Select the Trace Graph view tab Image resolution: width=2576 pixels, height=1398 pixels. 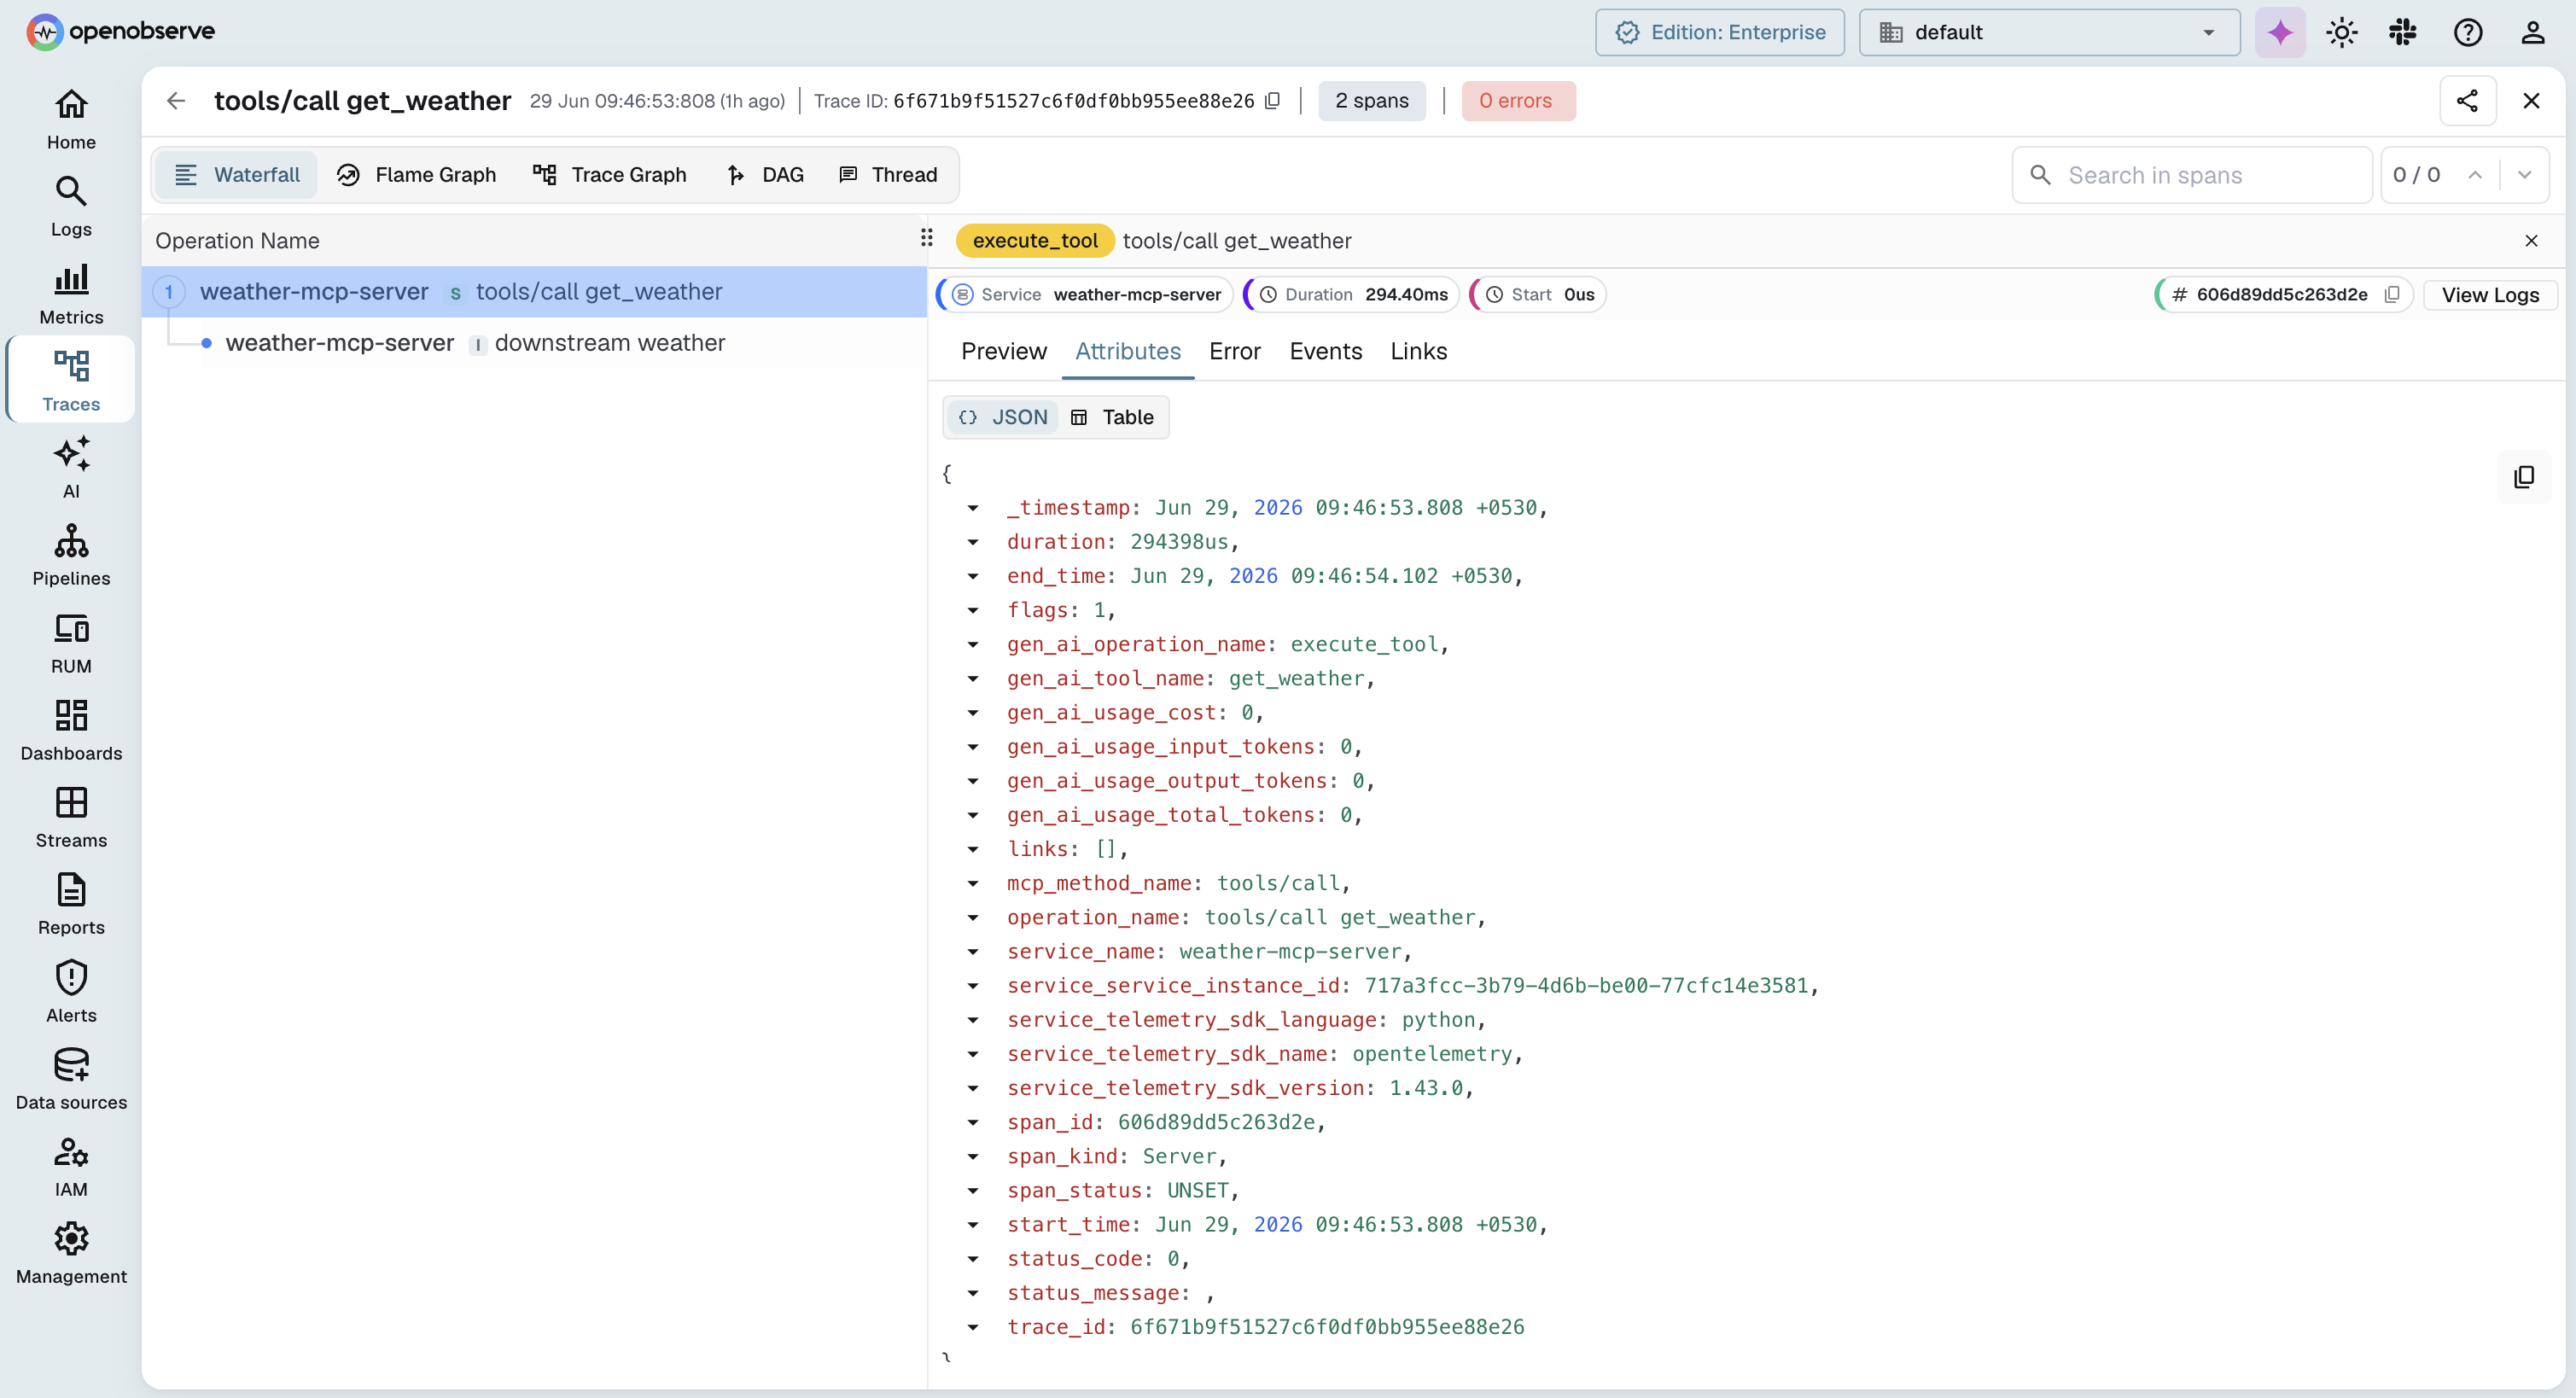coord(609,175)
